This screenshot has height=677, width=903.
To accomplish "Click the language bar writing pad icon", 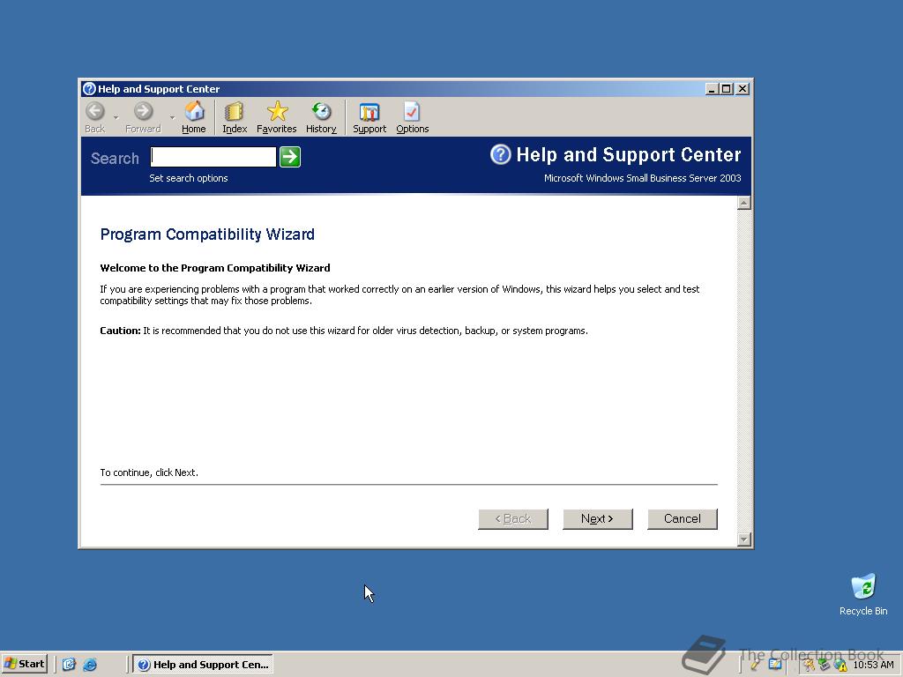I will click(774, 665).
